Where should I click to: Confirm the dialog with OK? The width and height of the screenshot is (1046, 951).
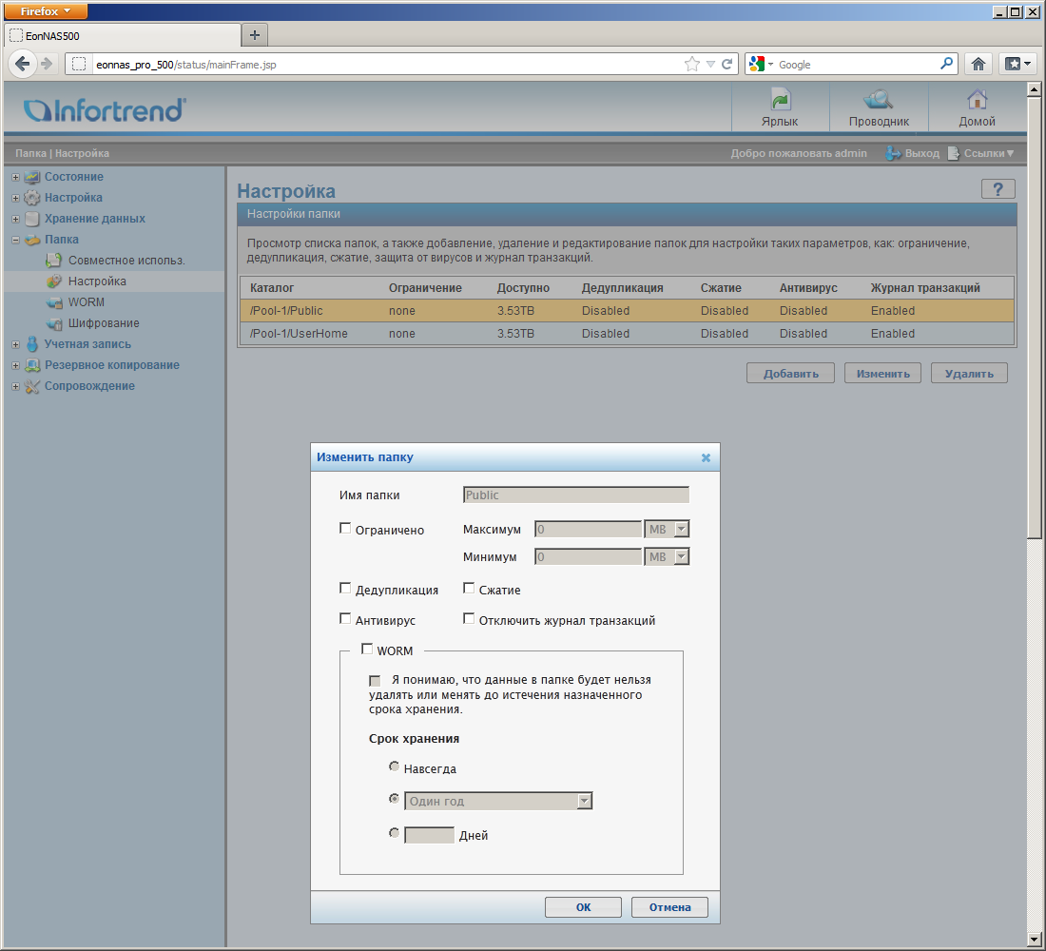coord(583,907)
